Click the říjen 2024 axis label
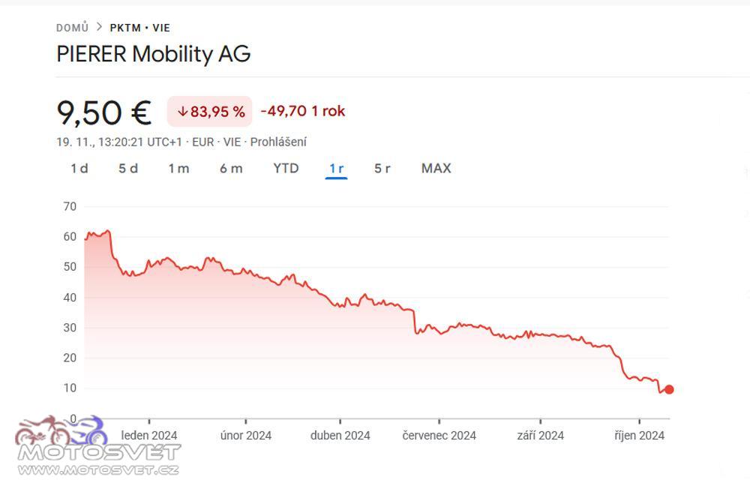 point(640,435)
